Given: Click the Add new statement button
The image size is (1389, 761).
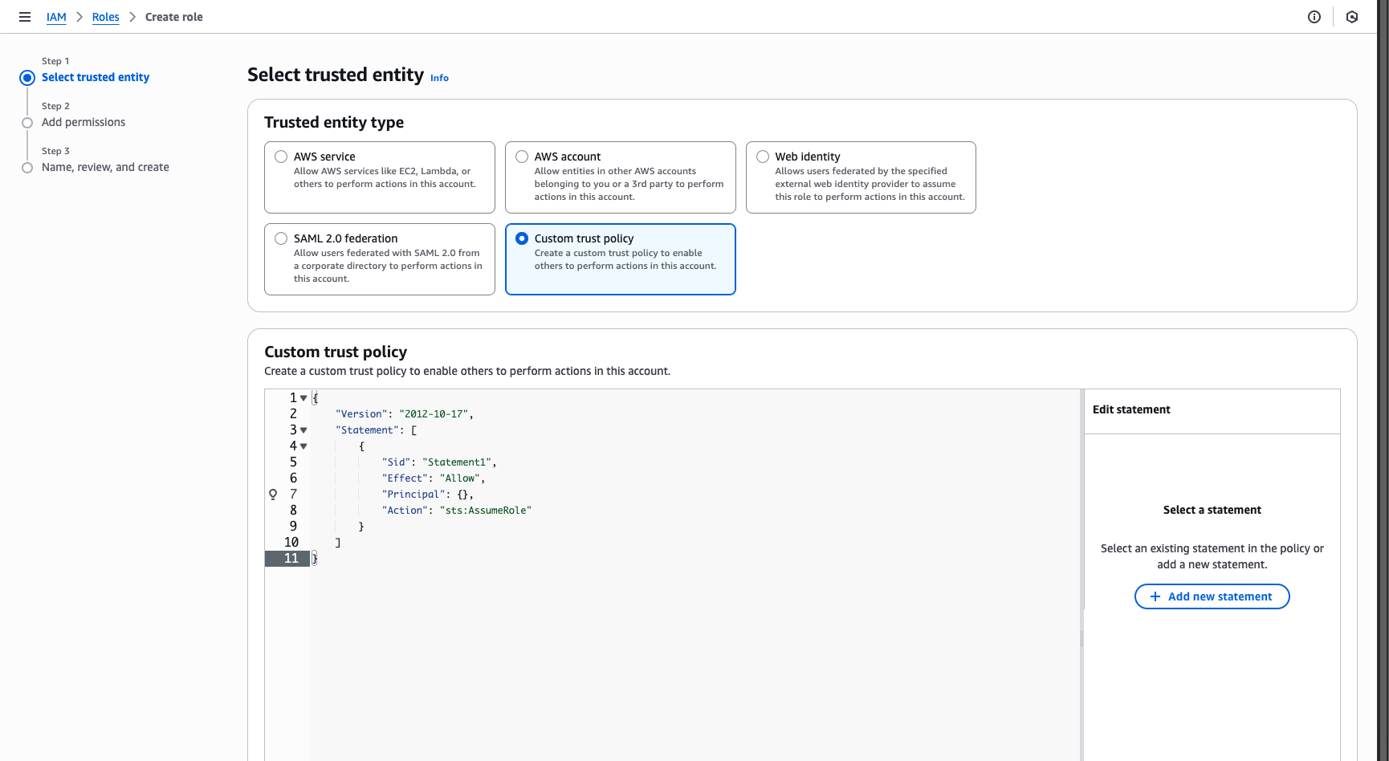Looking at the screenshot, I should pos(1212,596).
